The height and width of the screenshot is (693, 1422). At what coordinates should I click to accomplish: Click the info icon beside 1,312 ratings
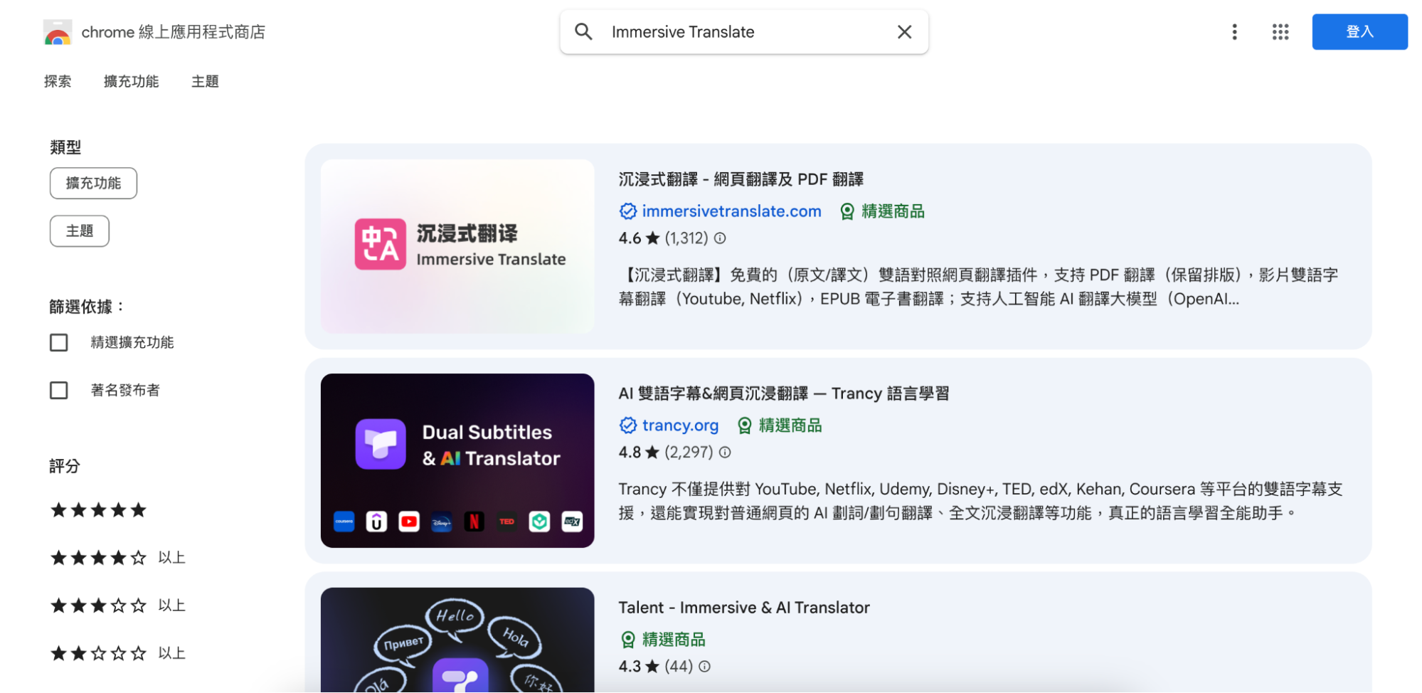[x=720, y=238]
